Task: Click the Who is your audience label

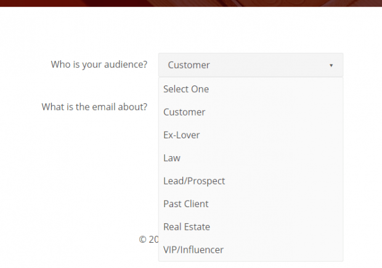Action: 99,65
